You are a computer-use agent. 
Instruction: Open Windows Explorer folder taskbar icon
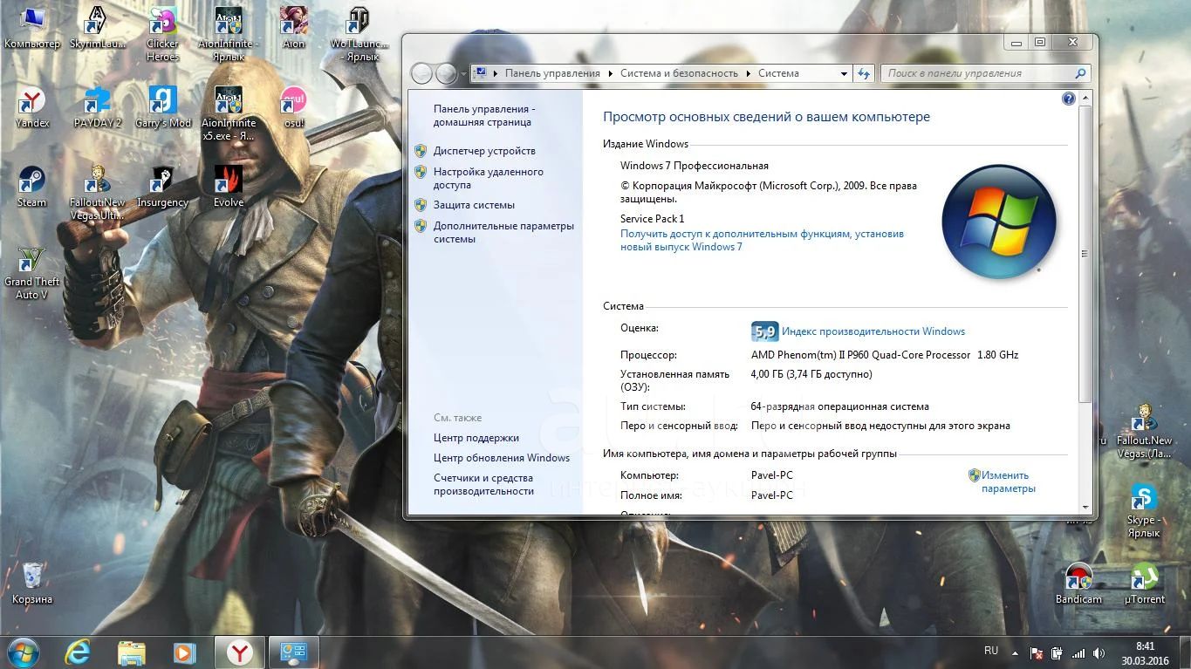(131, 652)
